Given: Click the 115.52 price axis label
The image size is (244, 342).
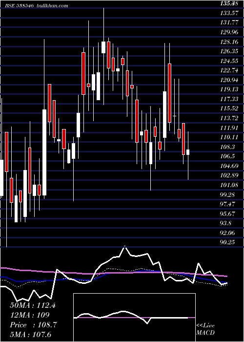Looking at the screenshot, I should point(229,108).
